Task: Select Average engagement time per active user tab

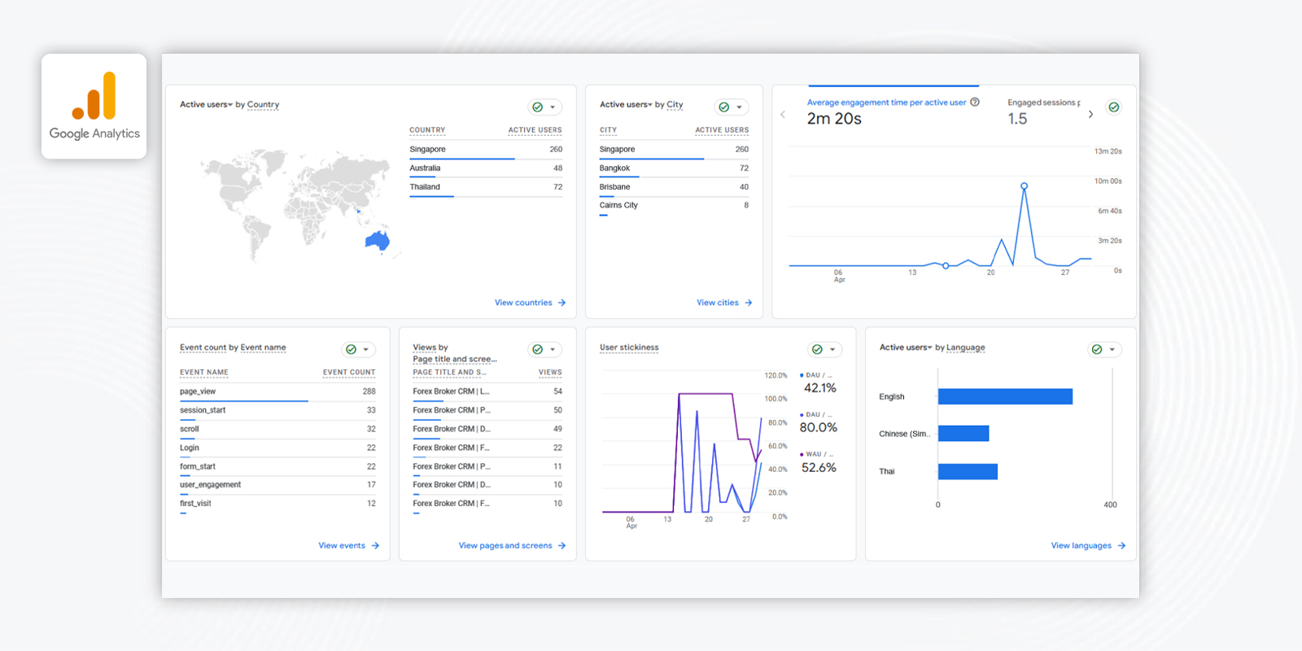Action: tap(886, 103)
